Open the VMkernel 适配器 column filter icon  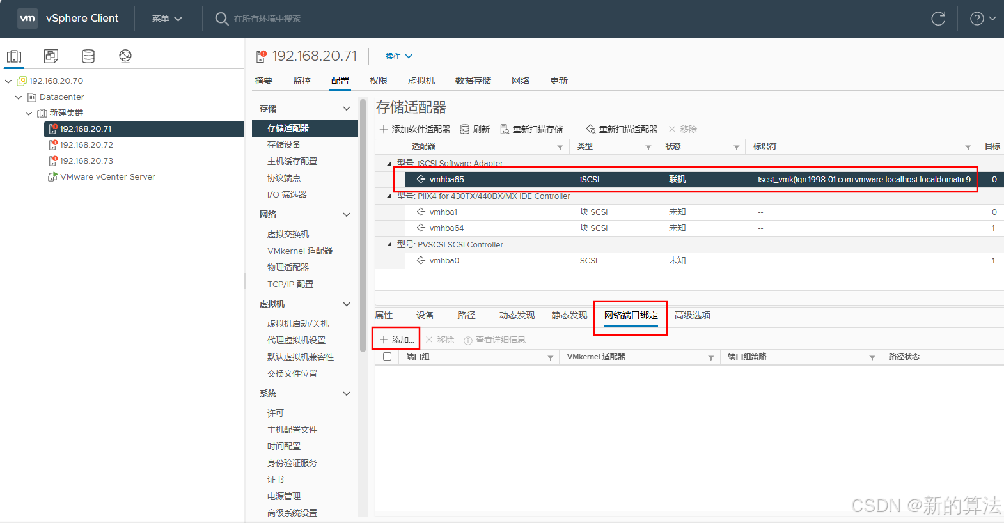pos(711,358)
